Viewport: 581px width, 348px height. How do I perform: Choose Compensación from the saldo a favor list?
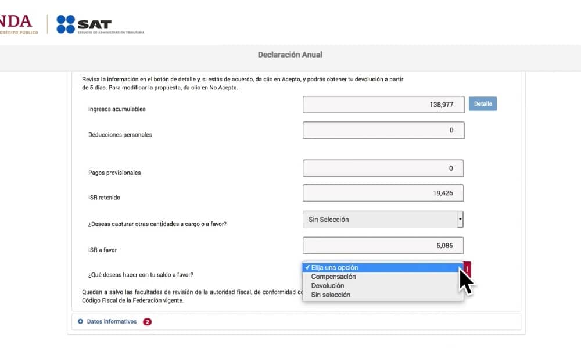coord(333,277)
